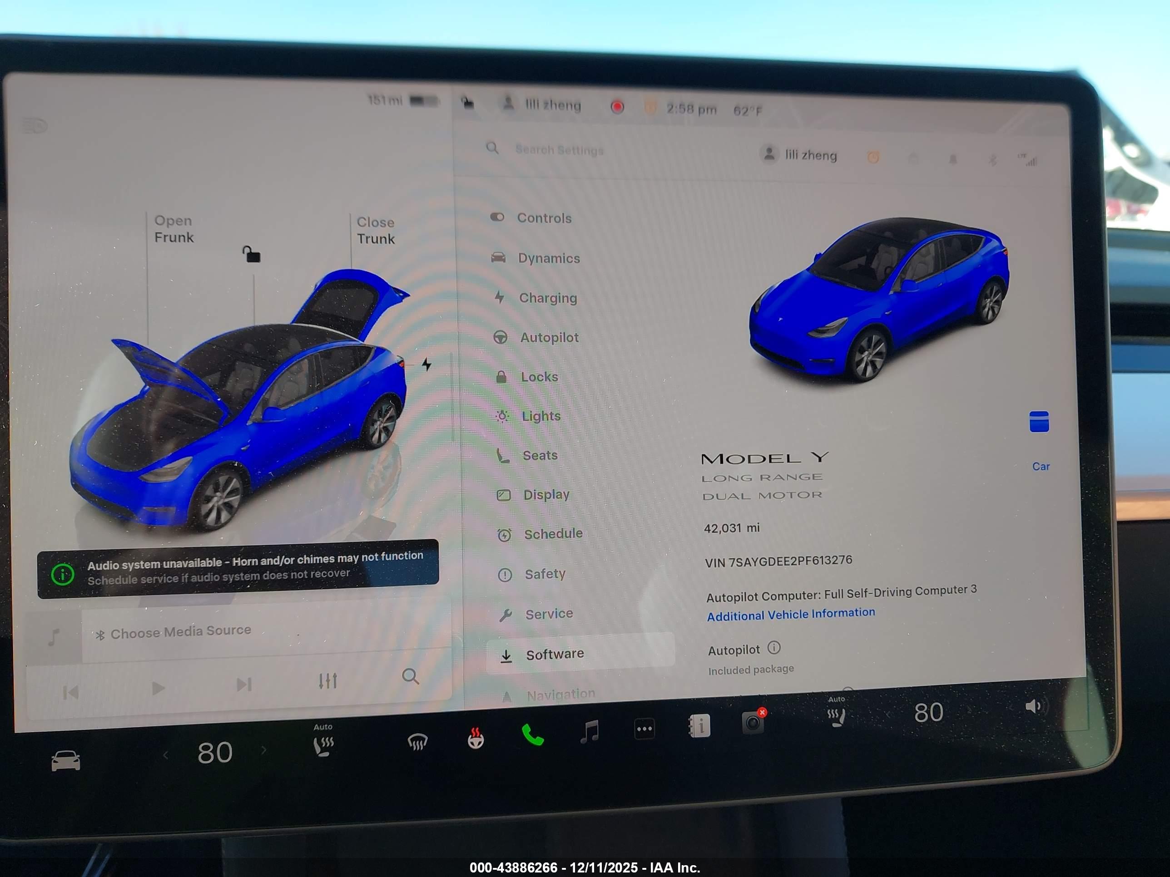The width and height of the screenshot is (1170, 877).
Task: Tap the Open Frunk button
Action: [174, 229]
